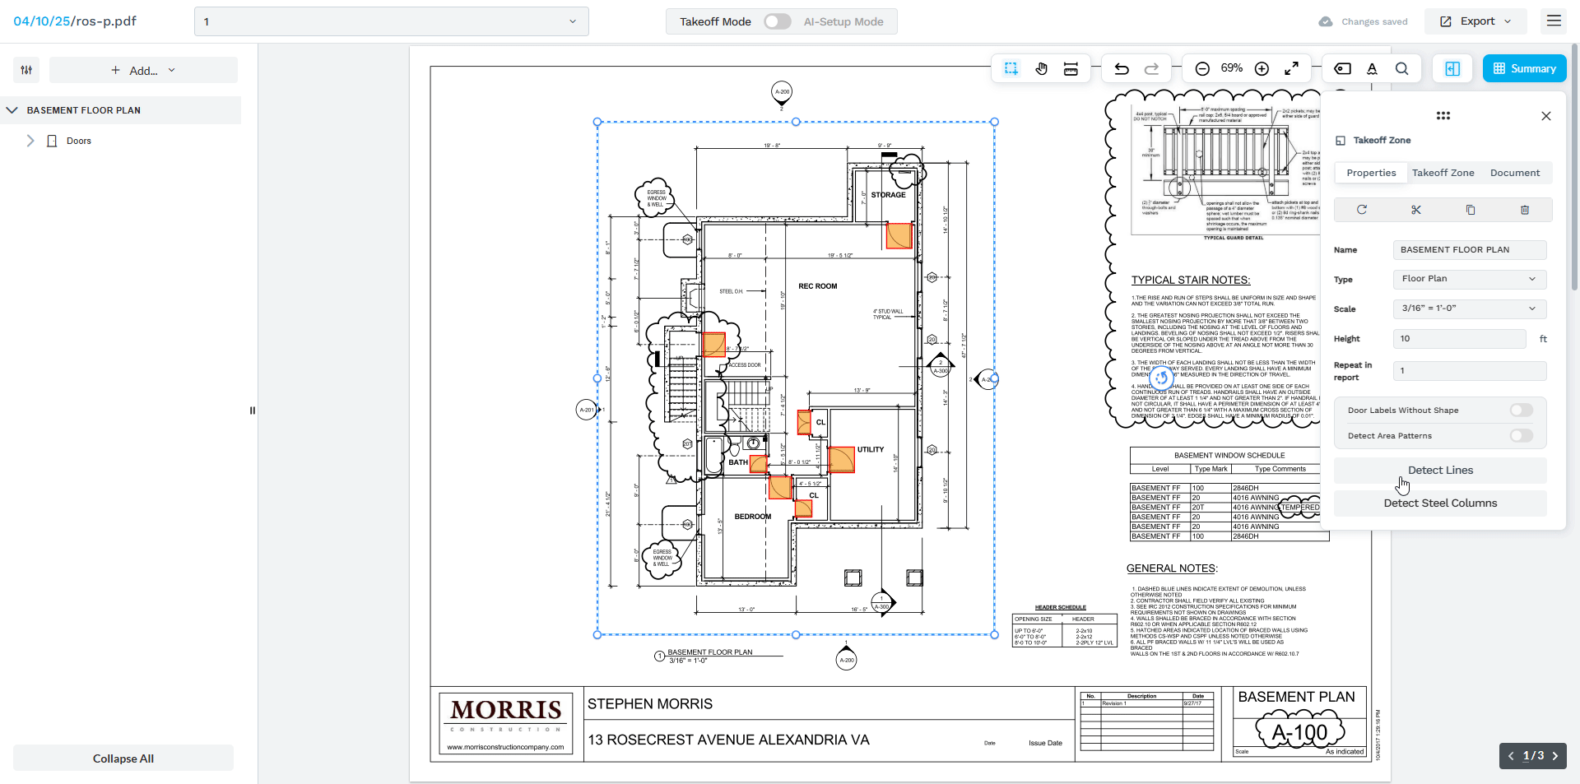Screen dimensions: 1580x784
Task: Click the scissors cut icon
Action: click(x=1415, y=210)
